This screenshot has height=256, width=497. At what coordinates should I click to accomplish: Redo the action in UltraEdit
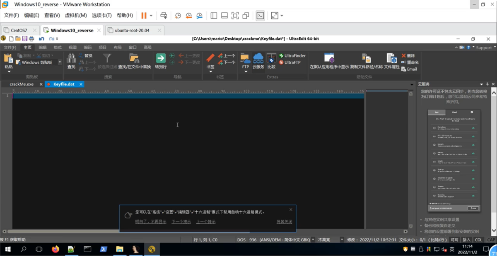(51, 38)
